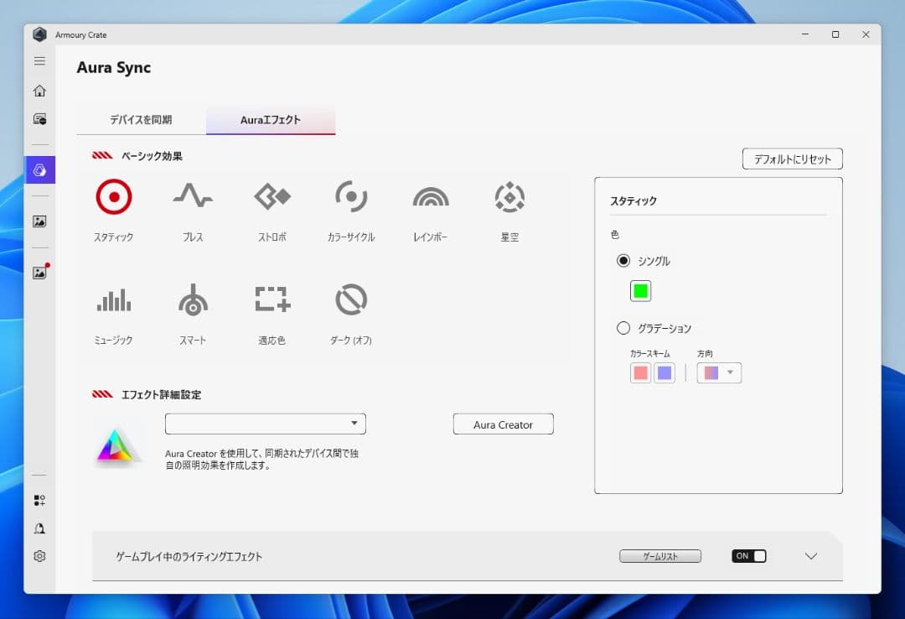Viewport: 905px width, 619px height.
Task: Turn off gameplay lighting effects switch
Action: point(747,555)
